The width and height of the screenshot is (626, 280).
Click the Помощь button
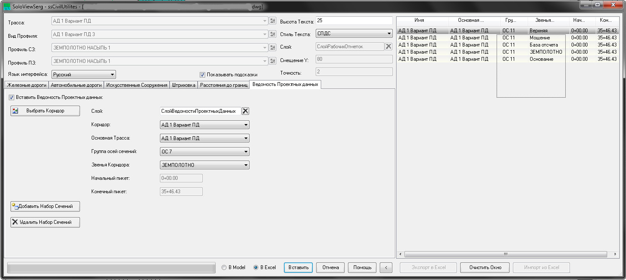[362, 267]
